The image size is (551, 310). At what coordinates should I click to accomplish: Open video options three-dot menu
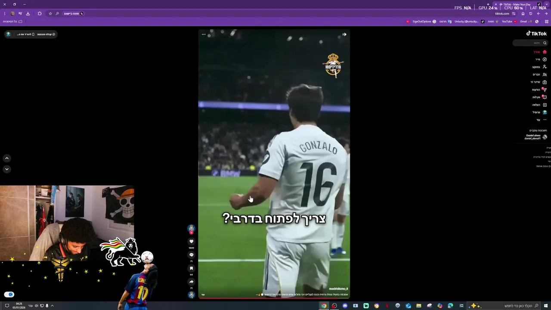204,34
